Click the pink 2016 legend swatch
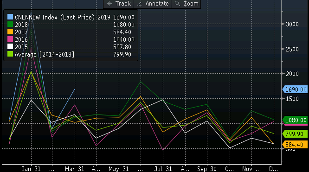 [x=10, y=39]
